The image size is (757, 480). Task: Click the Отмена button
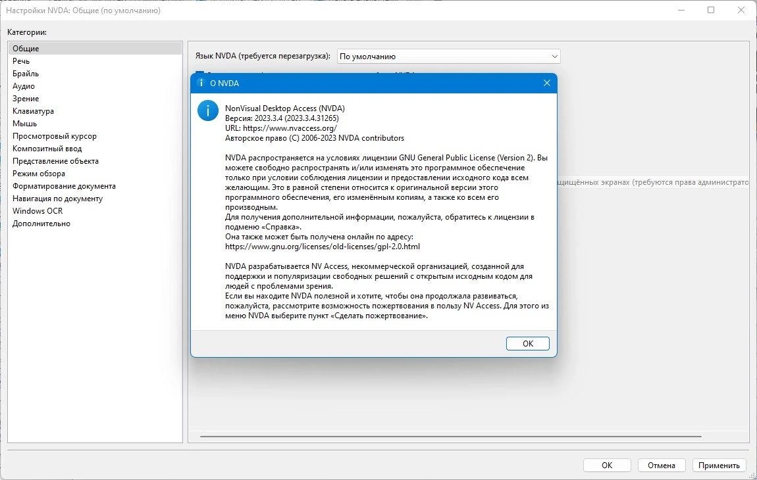662,465
